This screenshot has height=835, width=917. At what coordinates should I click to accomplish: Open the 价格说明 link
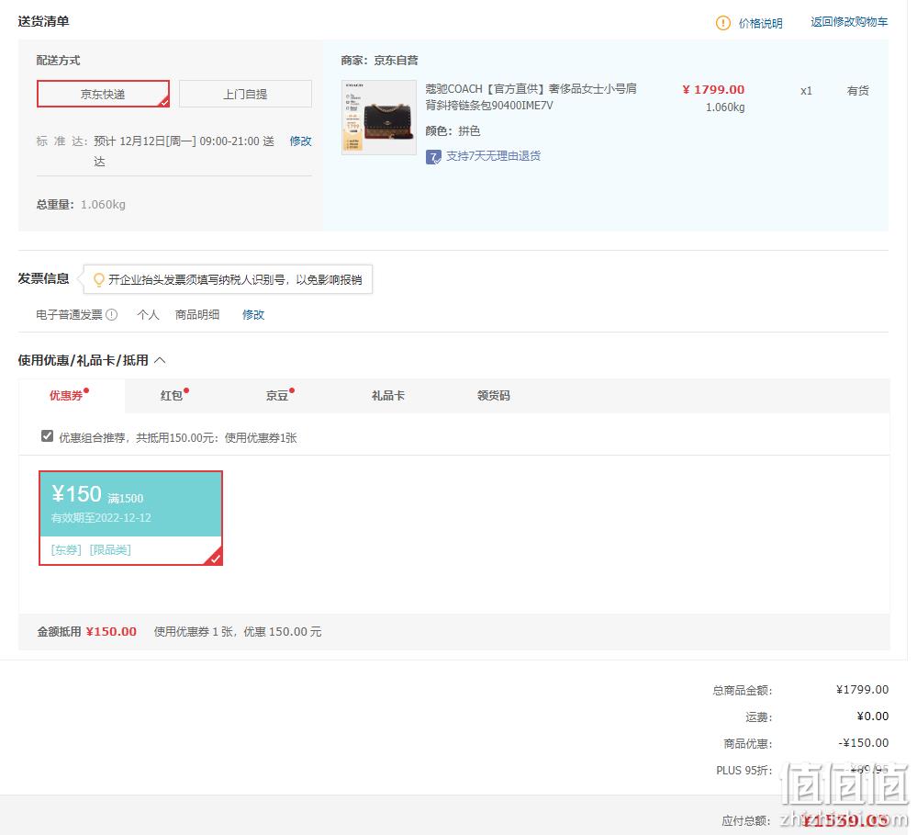[760, 23]
